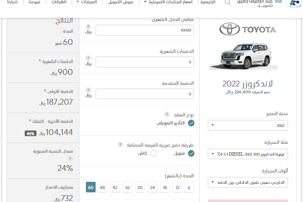This screenshot has width=303, height=202.
Task: Select 12 months duration
Action: coord(177,187)
